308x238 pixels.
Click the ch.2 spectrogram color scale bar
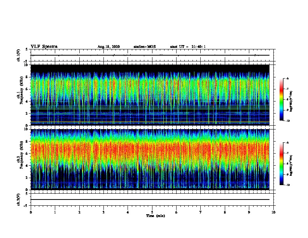(281, 164)
